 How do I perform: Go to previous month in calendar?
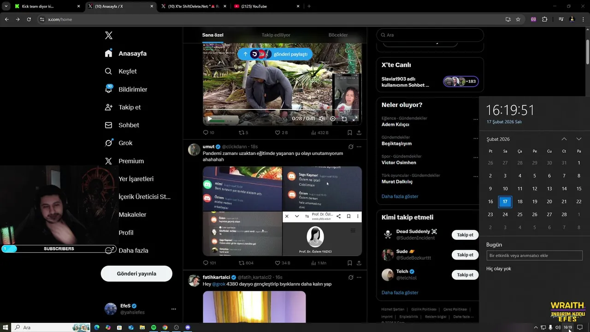pos(564,139)
